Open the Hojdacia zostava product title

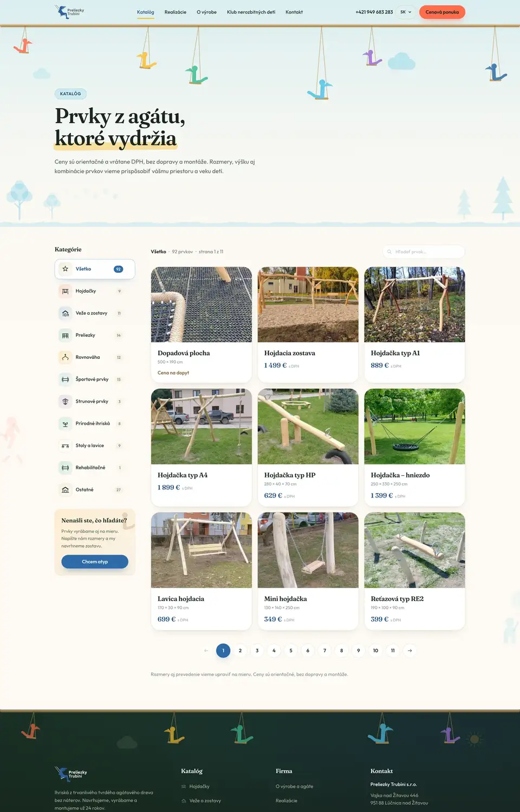coord(290,353)
